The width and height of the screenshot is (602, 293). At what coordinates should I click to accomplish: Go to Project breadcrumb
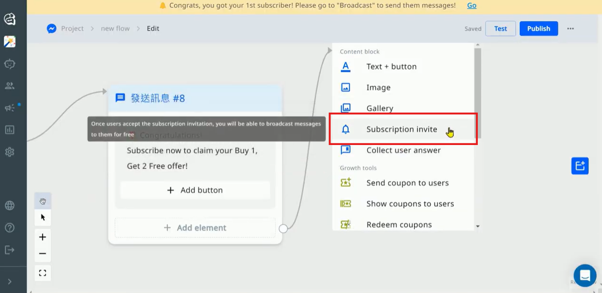pyautogui.click(x=72, y=28)
